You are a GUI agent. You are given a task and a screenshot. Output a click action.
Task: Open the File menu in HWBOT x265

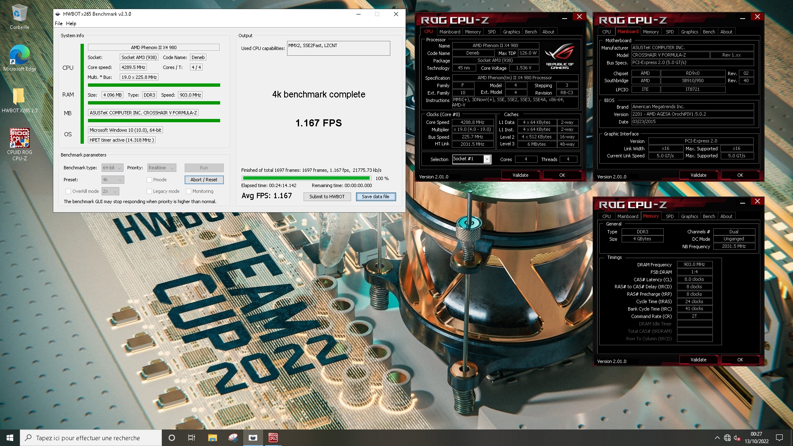click(59, 24)
